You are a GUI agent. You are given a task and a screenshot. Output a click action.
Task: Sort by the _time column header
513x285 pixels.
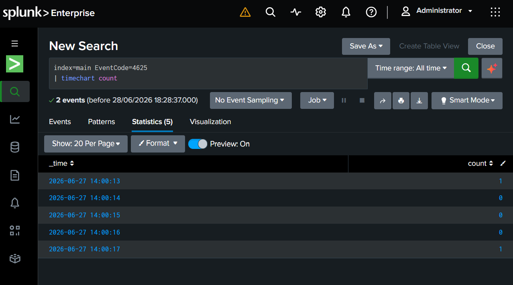click(x=61, y=163)
